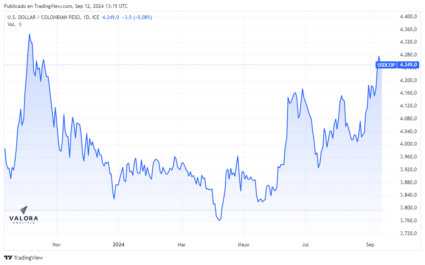Click the 4.320,0 price axis label
The image size is (425, 265).
click(408, 42)
